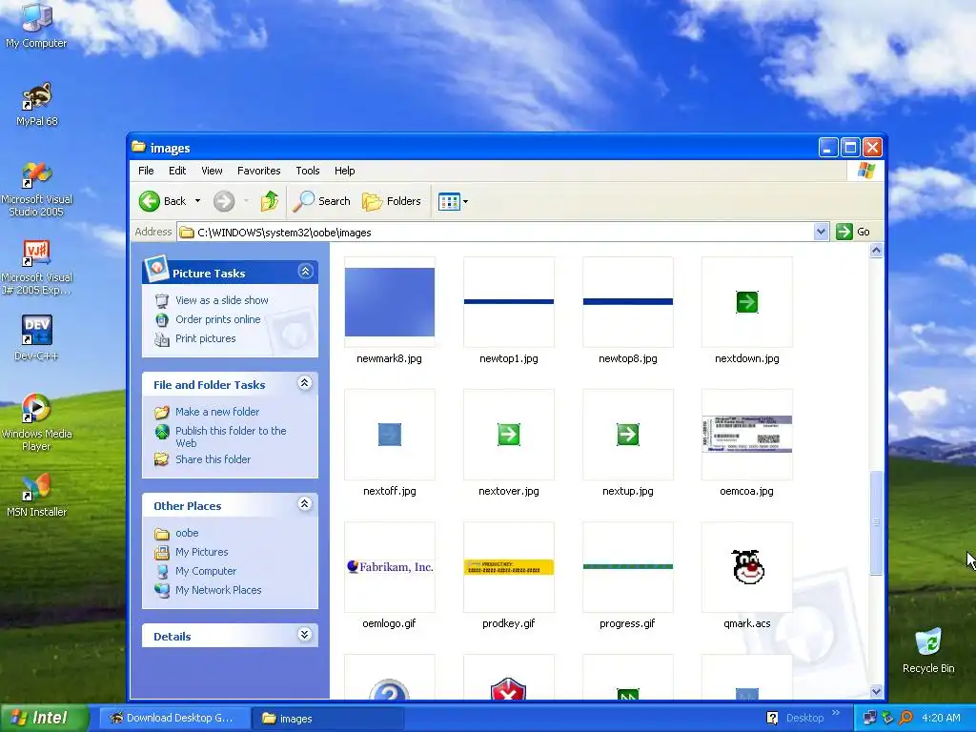Click scroll up arrow of file list
Image resolution: width=976 pixels, height=732 pixels.
coord(877,251)
